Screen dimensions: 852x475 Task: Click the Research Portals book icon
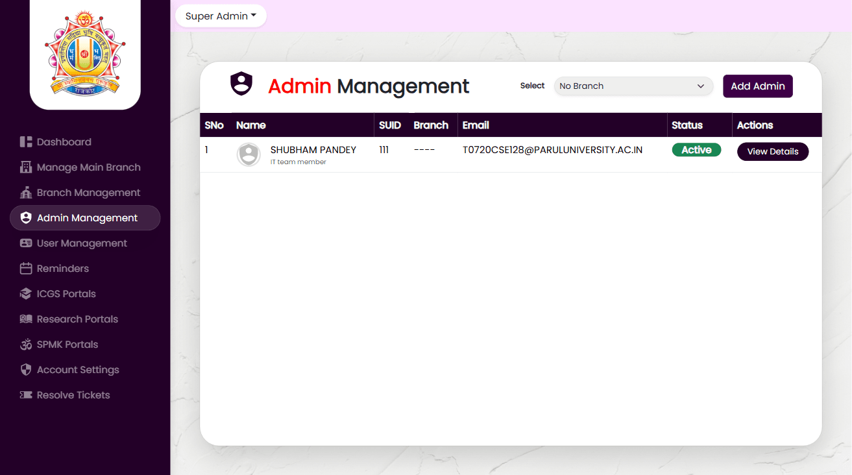coord(26,319)
